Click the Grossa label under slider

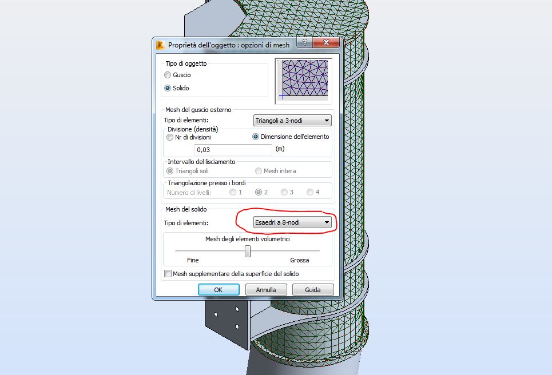(300, 260)
